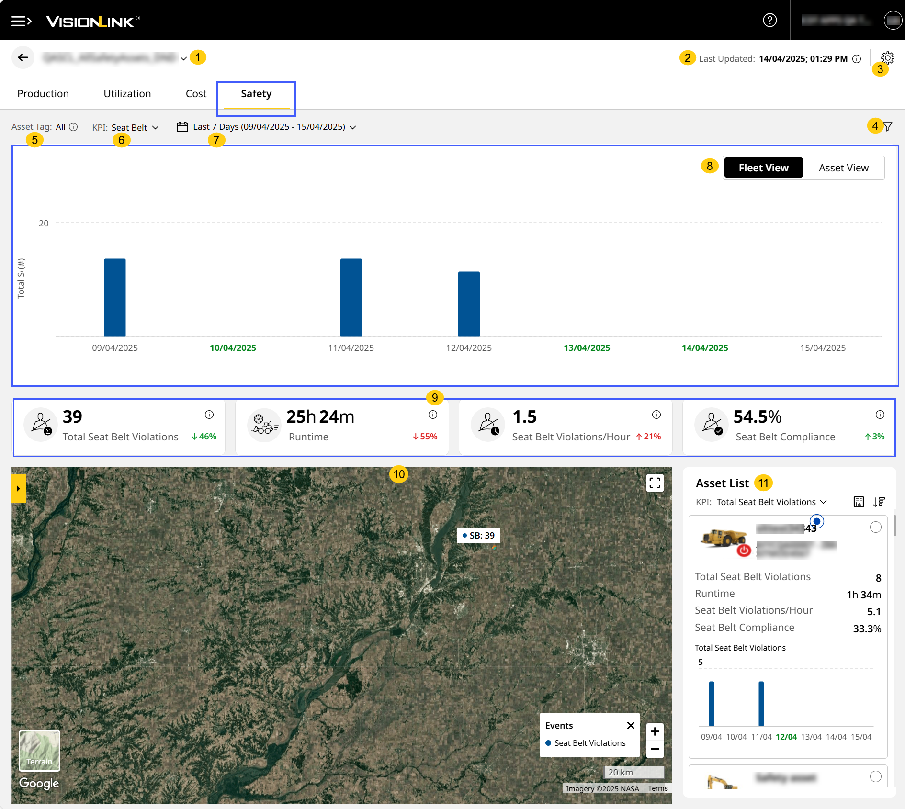Image resolution: width=905 pixels, height=809 pixels.
Task: Open Asset List KPI dropdown
Action: (771, 502)
